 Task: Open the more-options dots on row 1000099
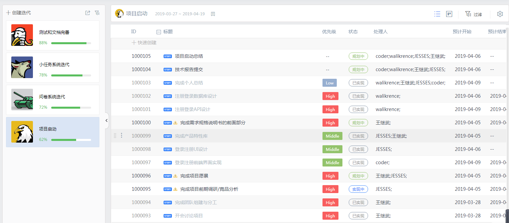pyautogui.click(x=121, y=136)
